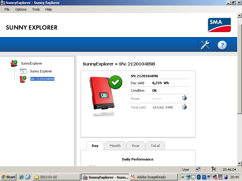Click the SunnyExplorer title bar application icon
The height and width of the screenshot is (181, 242).
click(3, 3)
